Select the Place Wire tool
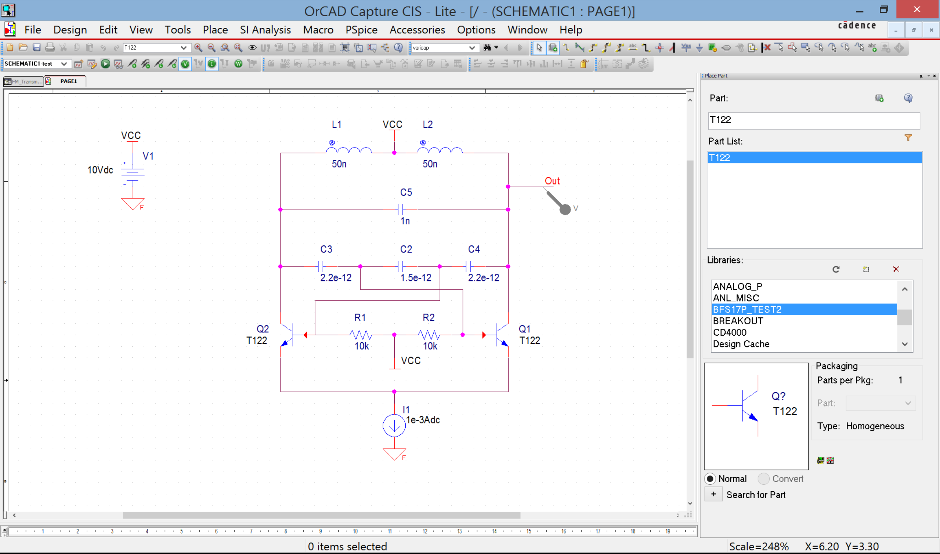The height and width of the screenshot is (554, 940). click(567, 48)
